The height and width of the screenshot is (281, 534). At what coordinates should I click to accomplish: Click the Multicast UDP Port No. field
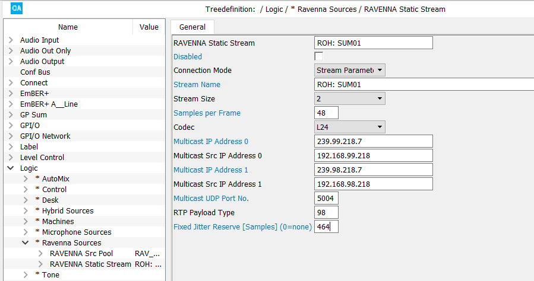click(326, 199)
